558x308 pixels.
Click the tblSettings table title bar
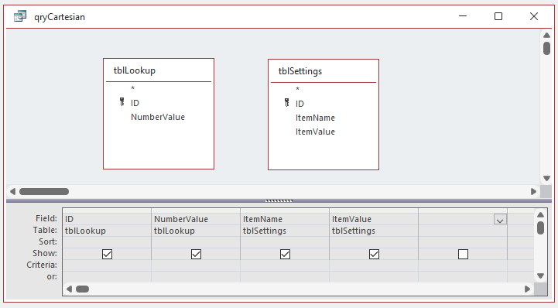click(324, 71)
